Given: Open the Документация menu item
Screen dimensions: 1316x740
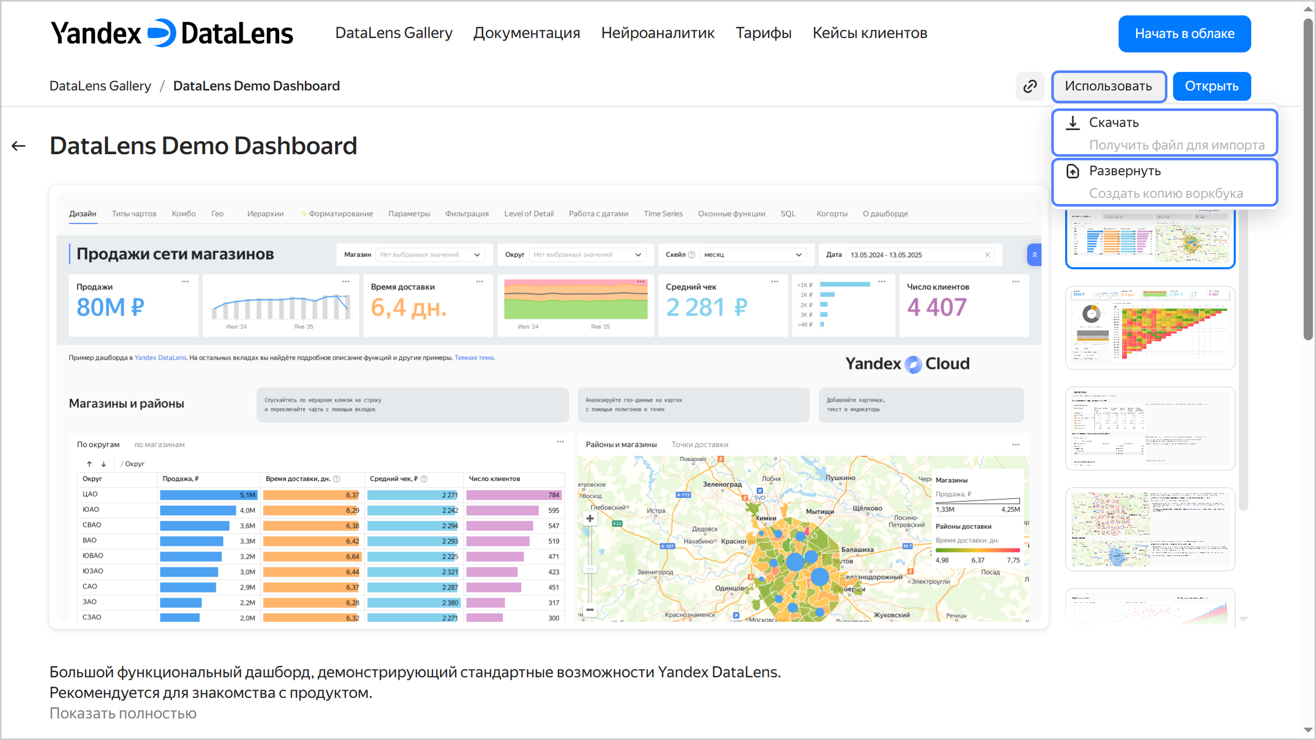Looking at the screenshot, I should coord(526,33).
